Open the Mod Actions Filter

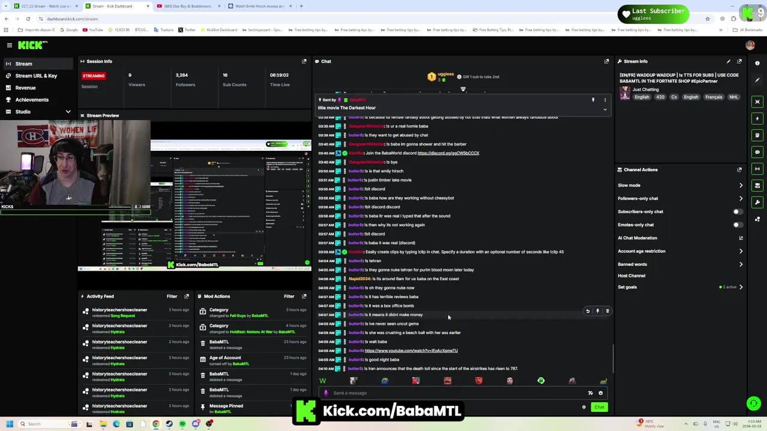tap(289, 296)
